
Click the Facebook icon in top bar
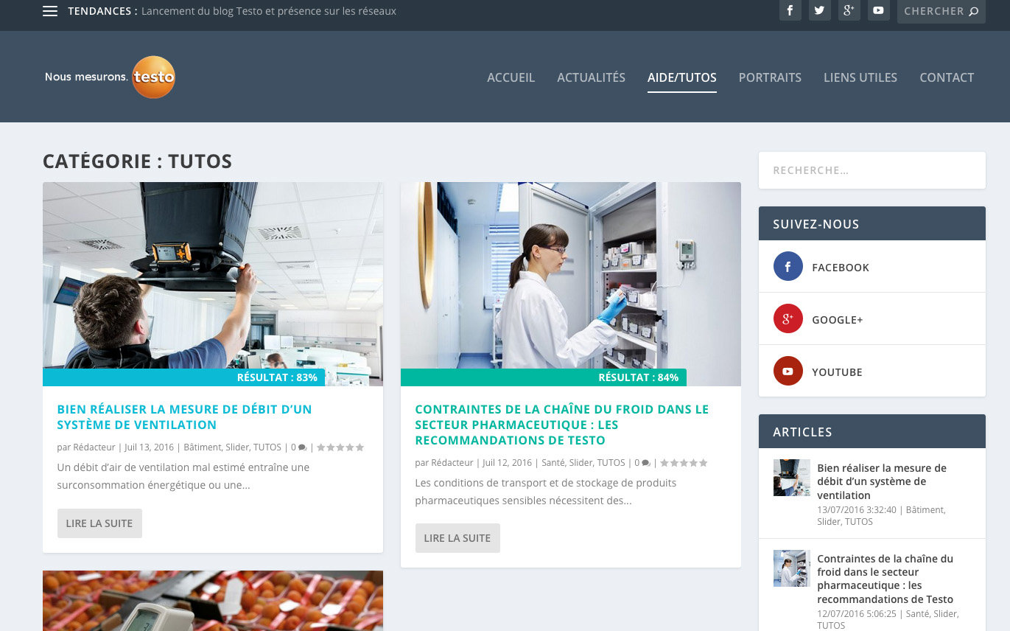[790, 10]
